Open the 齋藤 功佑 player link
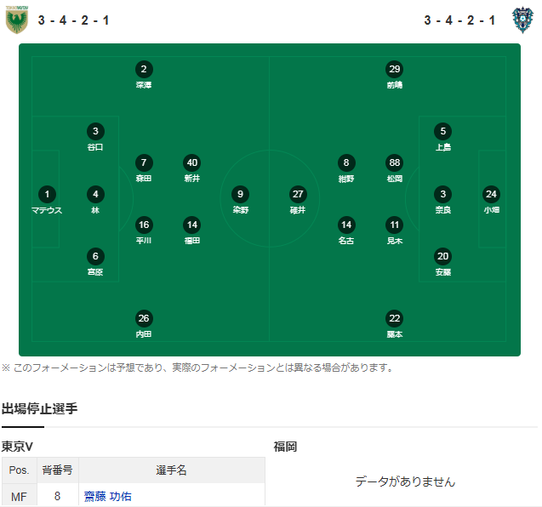This screenshot has height=507, width=542. 107,496
